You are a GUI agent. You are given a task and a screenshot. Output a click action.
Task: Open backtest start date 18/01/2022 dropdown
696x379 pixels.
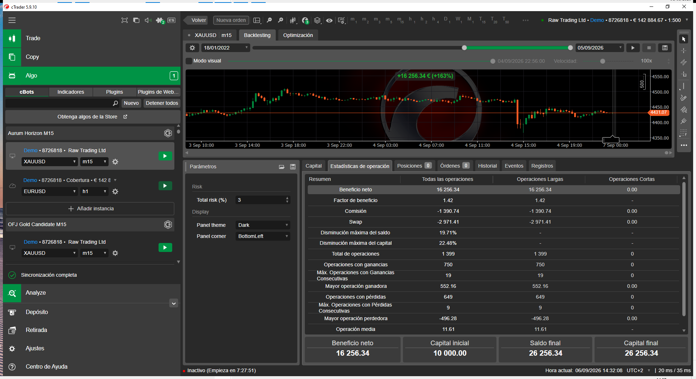(225, 48)
